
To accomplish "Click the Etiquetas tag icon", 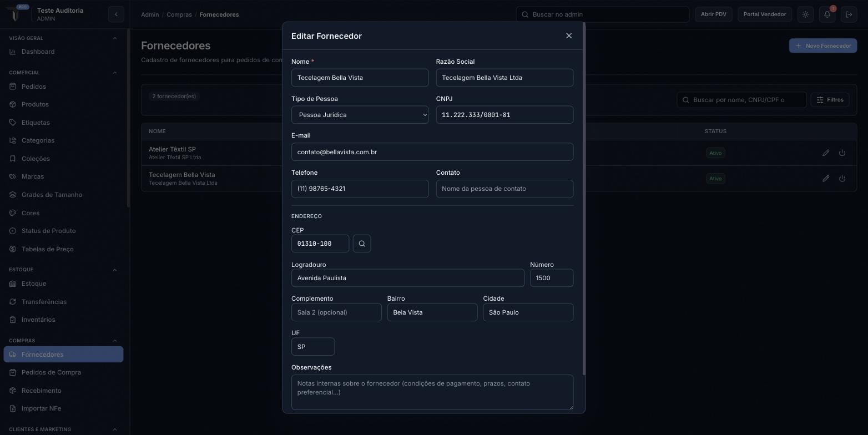I will [x=13, y=123].
